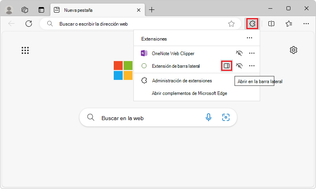This screenshot has height=189, width=316.
Task: Open extension in the sidebar
Action: pyautogui.click(x=227, y=66)
